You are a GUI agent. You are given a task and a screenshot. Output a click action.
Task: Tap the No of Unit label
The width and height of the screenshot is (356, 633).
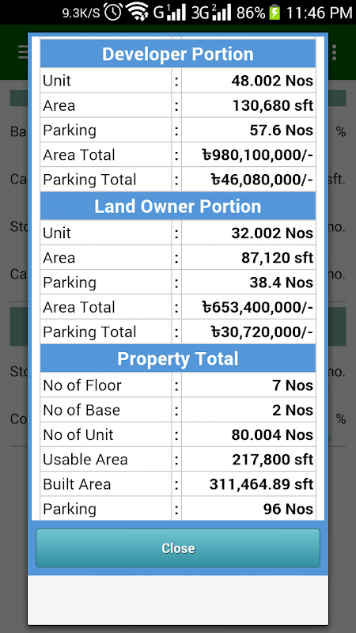pos(78,434)
